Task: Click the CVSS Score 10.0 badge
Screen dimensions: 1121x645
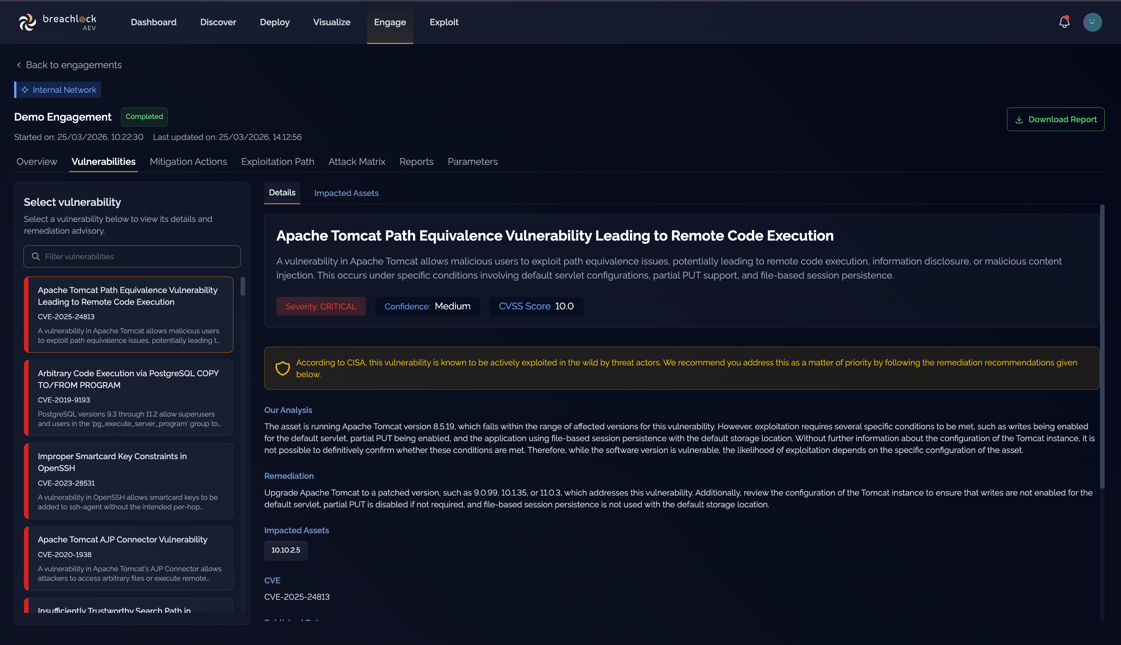Action: 536,306
